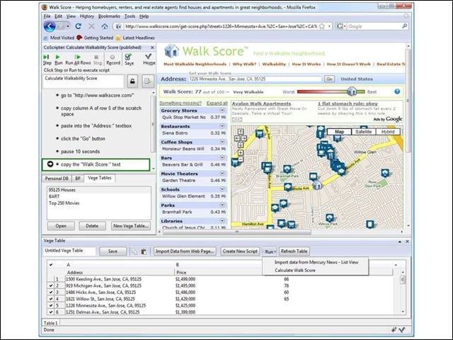
Task: Switch map to Satellite view
Action: tap(363, 132)
